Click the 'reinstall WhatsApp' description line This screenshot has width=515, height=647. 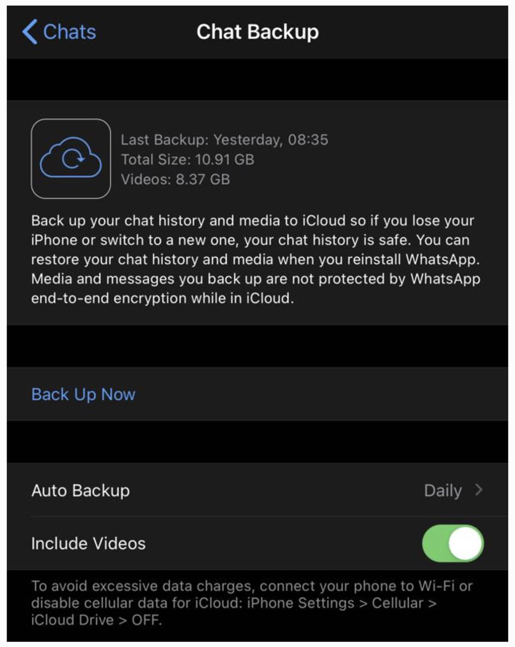255,259
